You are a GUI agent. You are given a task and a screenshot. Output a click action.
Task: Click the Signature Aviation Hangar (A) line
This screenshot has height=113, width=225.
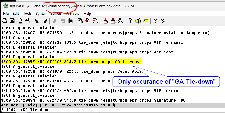click(105, 33)
